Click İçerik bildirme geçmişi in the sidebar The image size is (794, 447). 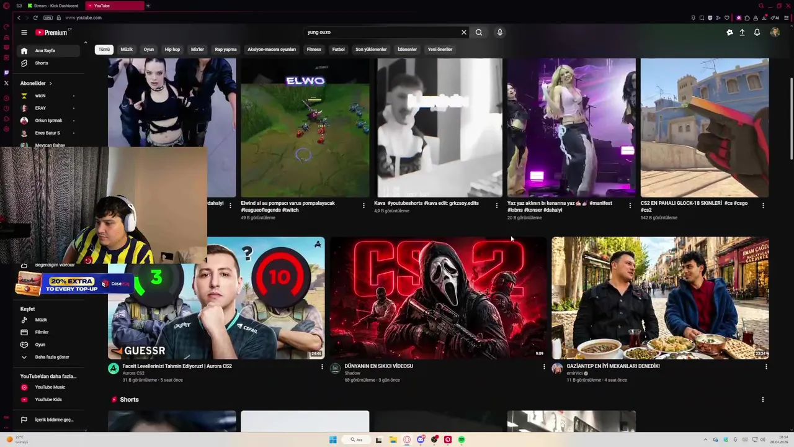tap(50, 420)
